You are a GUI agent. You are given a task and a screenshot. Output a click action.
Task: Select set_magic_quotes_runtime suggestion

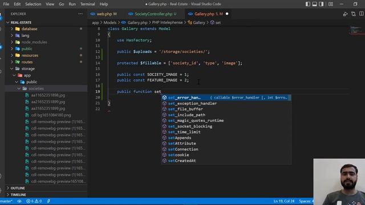(226, 121)
